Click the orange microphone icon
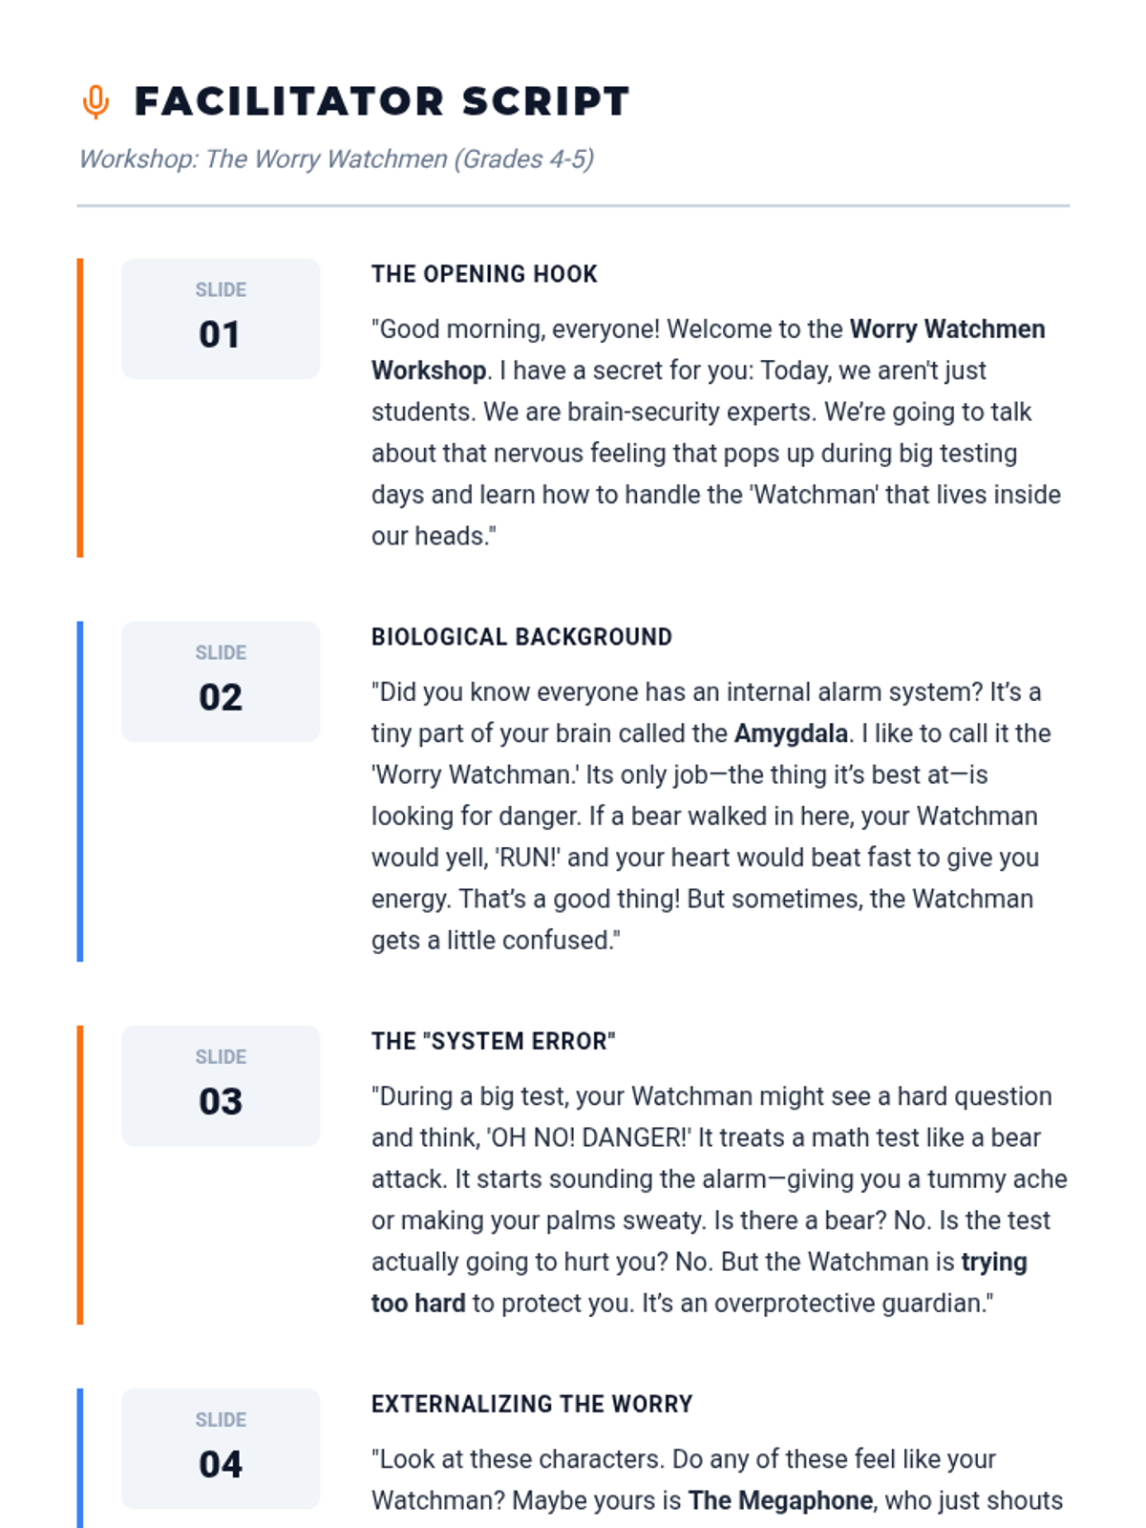Screen dimensions: 1146x1528 coord(95,101)
